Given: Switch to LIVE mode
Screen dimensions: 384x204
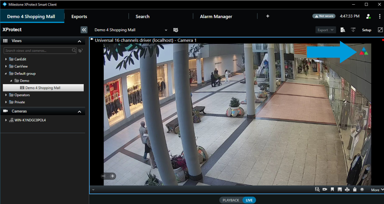Looking at the screenshot, I should [249, 200].
